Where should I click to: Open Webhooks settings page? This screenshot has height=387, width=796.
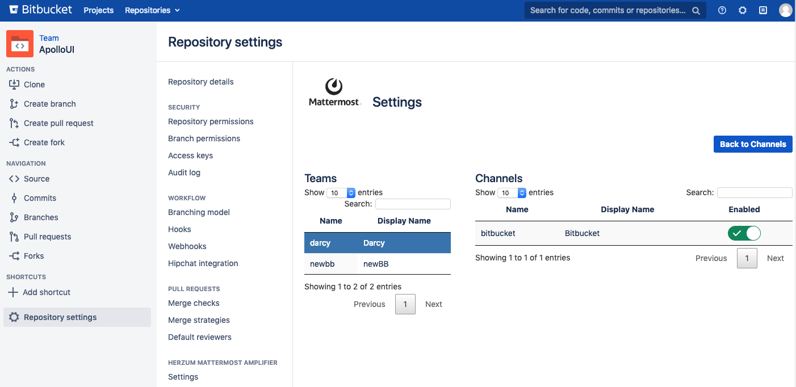tap(187, 246)
